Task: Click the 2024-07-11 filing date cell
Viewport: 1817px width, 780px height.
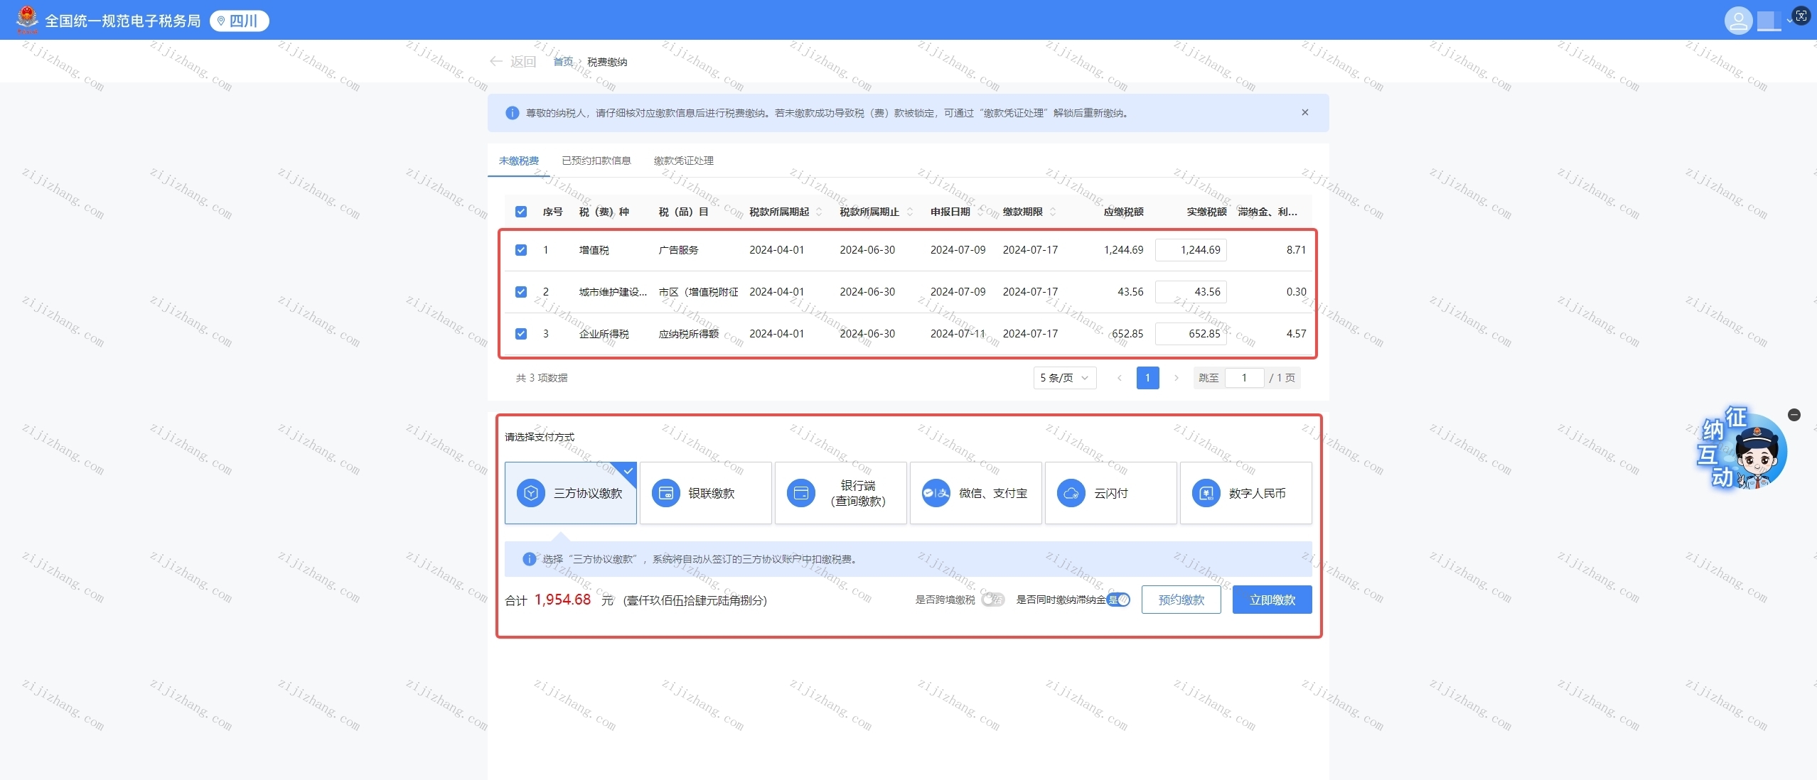Action: (958, 334)
